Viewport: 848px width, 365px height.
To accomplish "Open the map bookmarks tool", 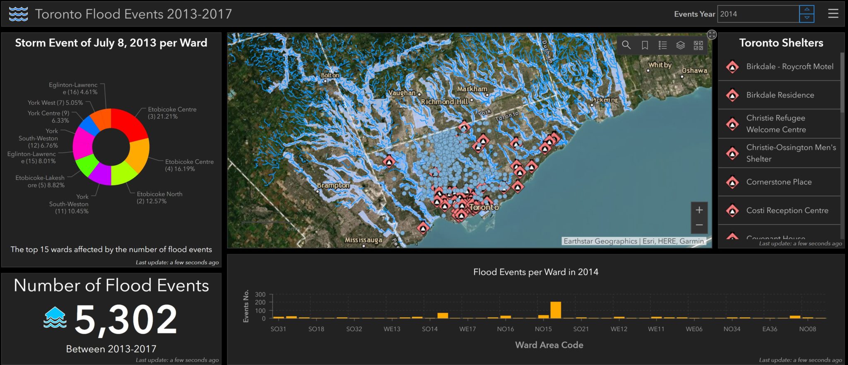I will click(x=645, y=45).
